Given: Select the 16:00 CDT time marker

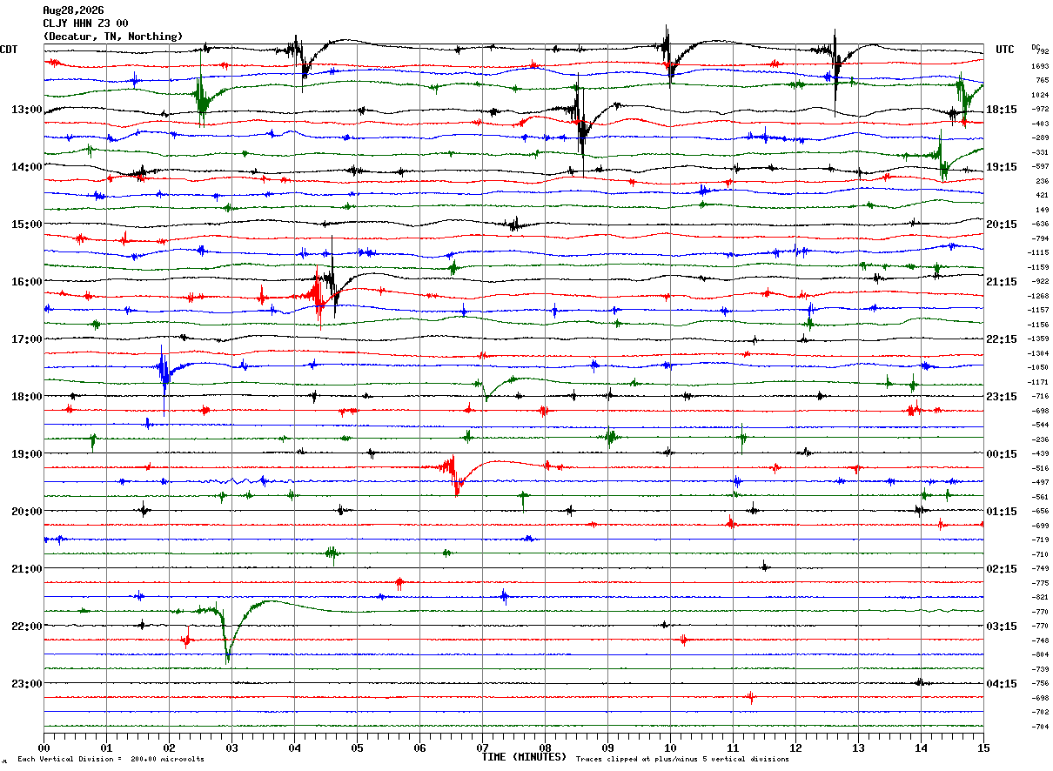Looking at the screenshot, I should pos(26,282).
